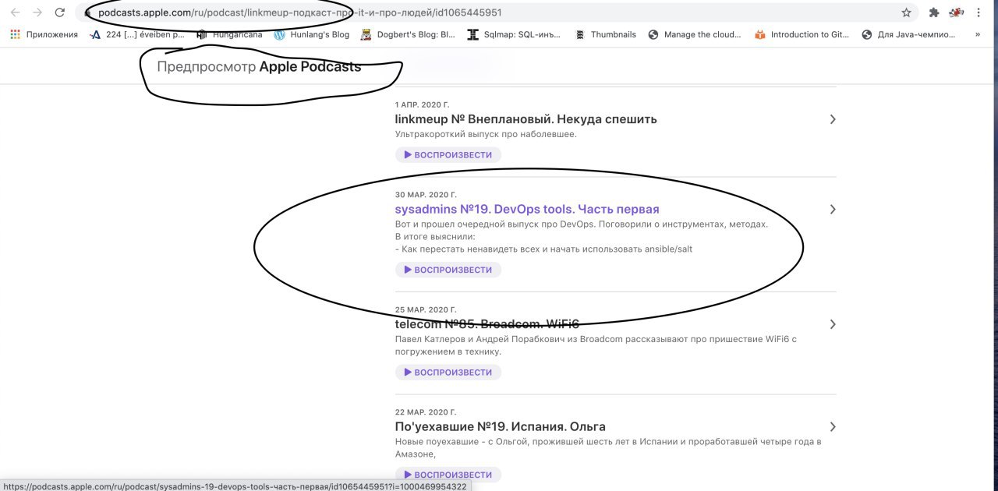Screen dimensions: 998x491
Task: Click the browser forward arrow
Action: click(37, 12)
